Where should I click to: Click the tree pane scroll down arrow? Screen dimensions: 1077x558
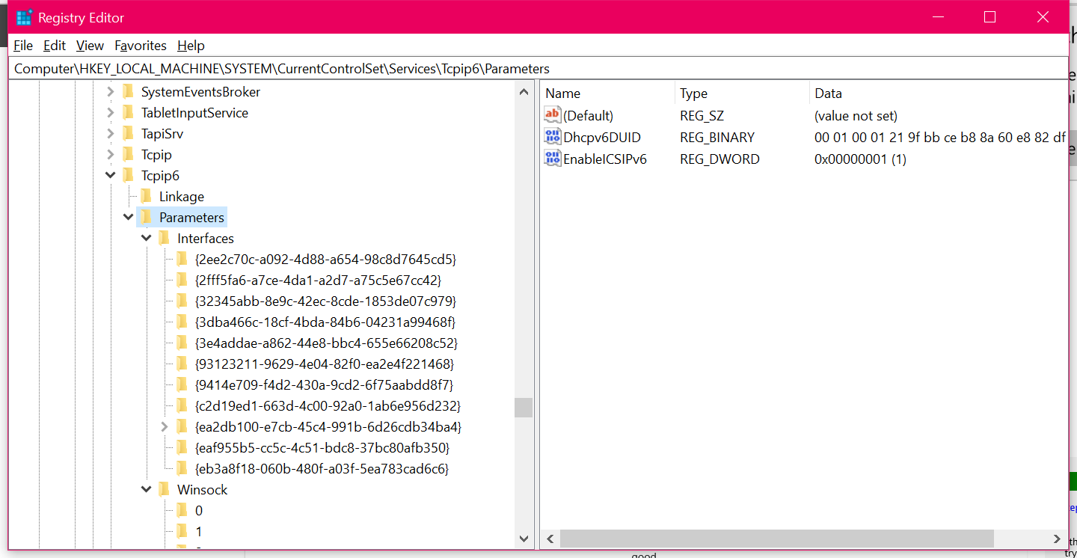(x=524, y=539)
